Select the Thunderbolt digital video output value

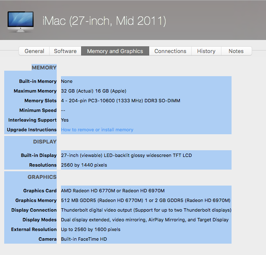click(x=146, y=210)
